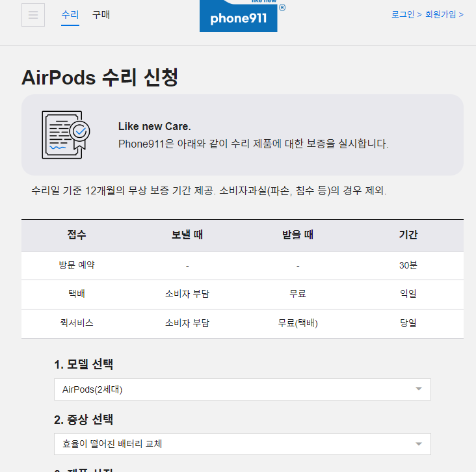This screenshot has height=472, width=476.
Task: Click the 당일 cell
Action: [x=408, y=322]
